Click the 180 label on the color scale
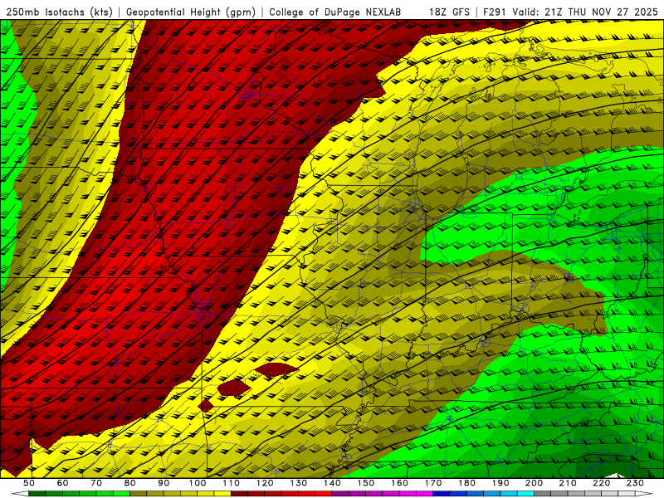 click(467, 483)
